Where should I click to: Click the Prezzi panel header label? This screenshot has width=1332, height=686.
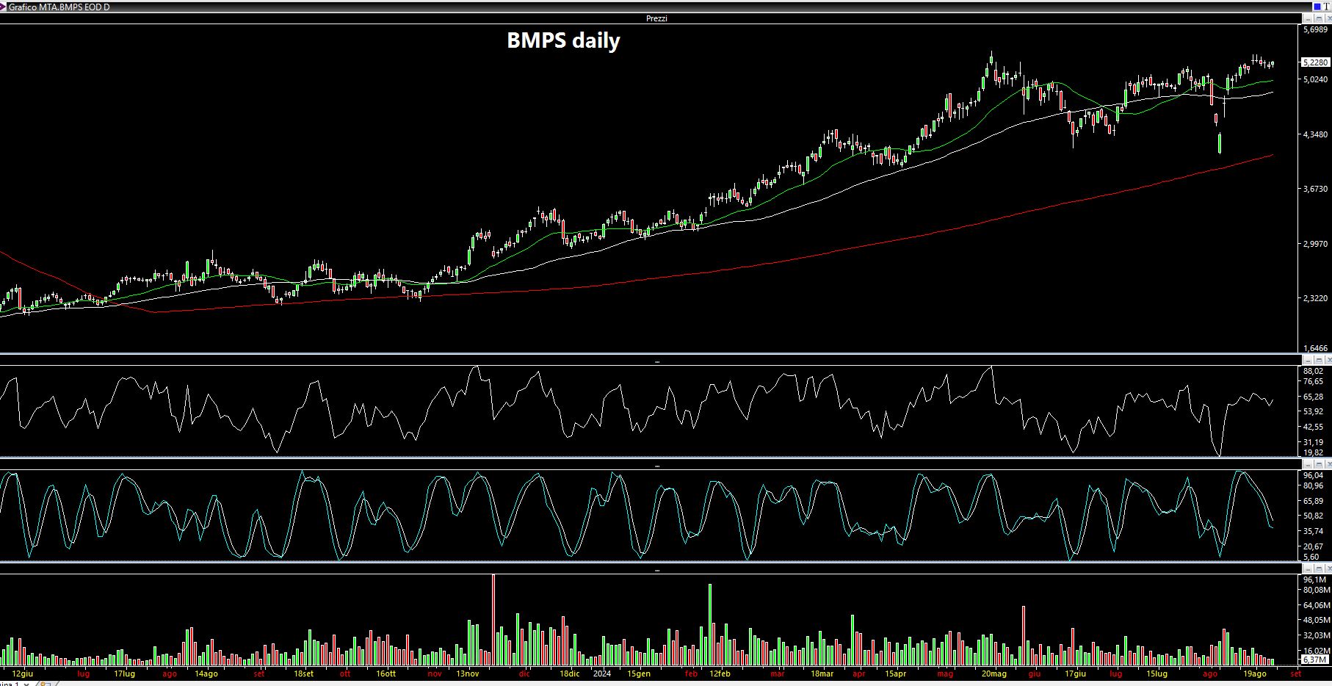pos(656,18)
